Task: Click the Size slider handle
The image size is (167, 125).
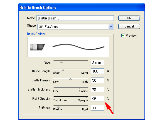Action: click(61, 62)
